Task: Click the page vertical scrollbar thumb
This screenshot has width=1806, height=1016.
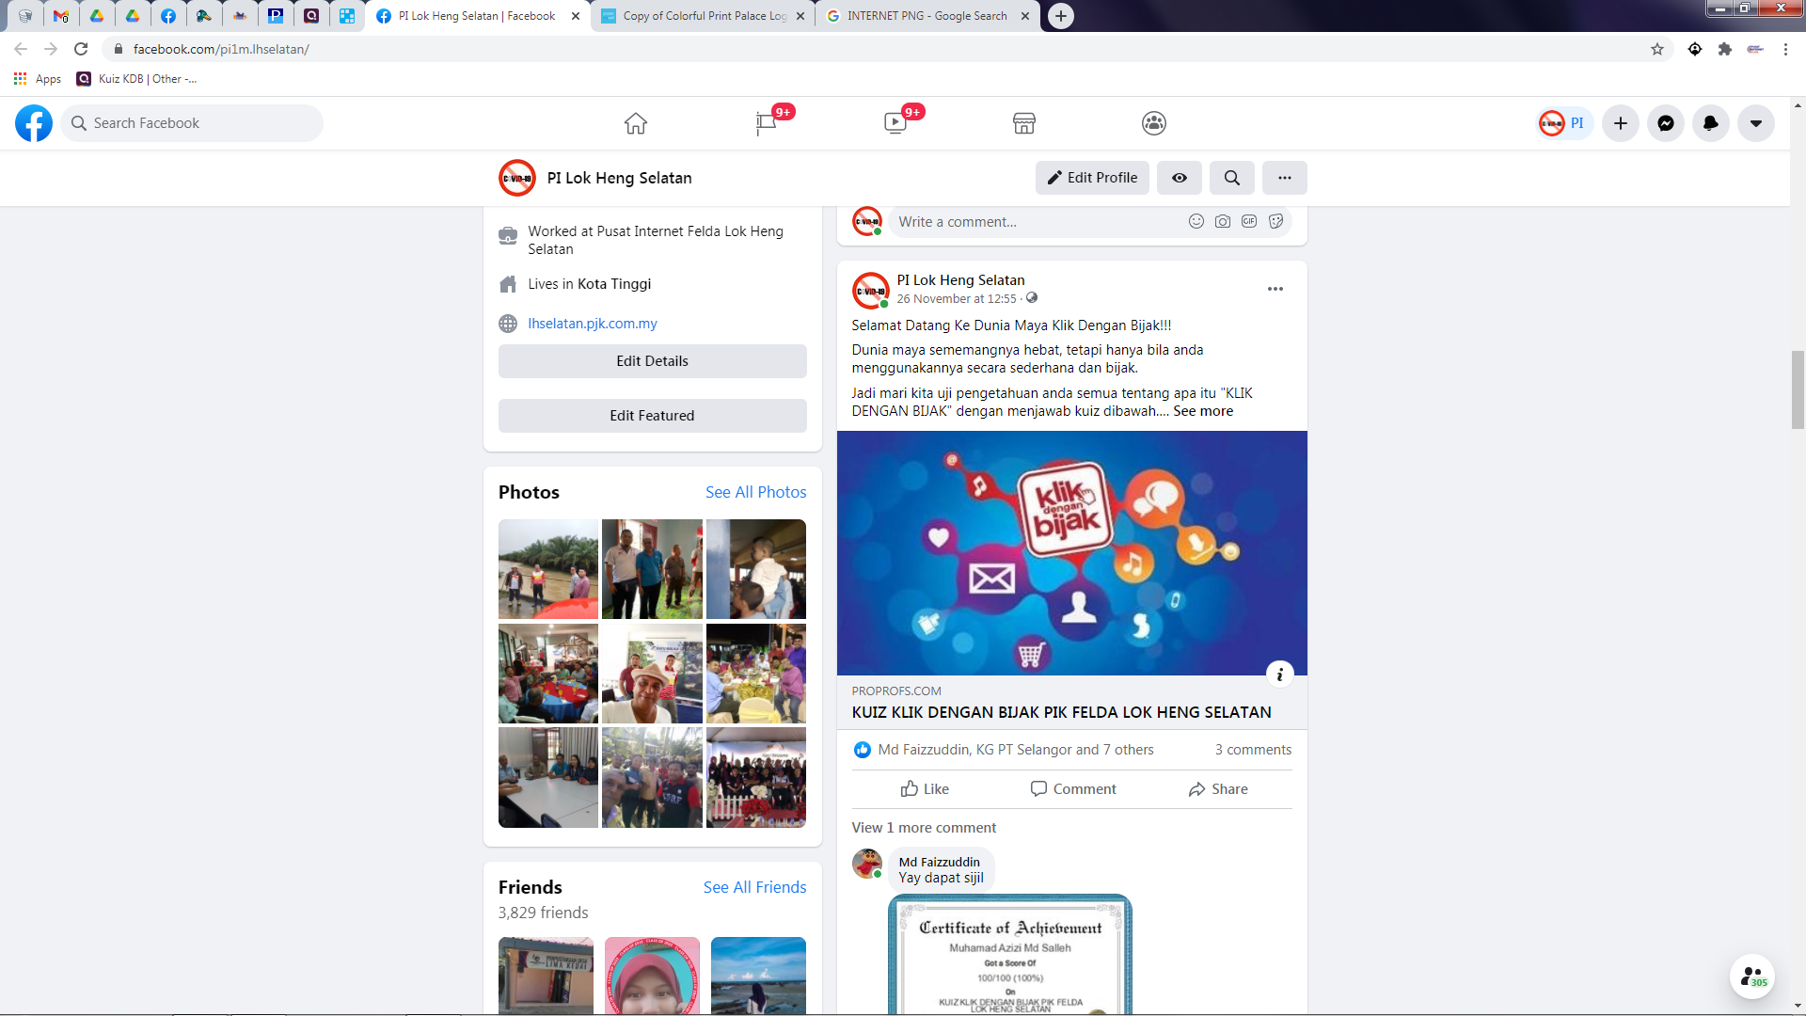Action: [1798, 389]
